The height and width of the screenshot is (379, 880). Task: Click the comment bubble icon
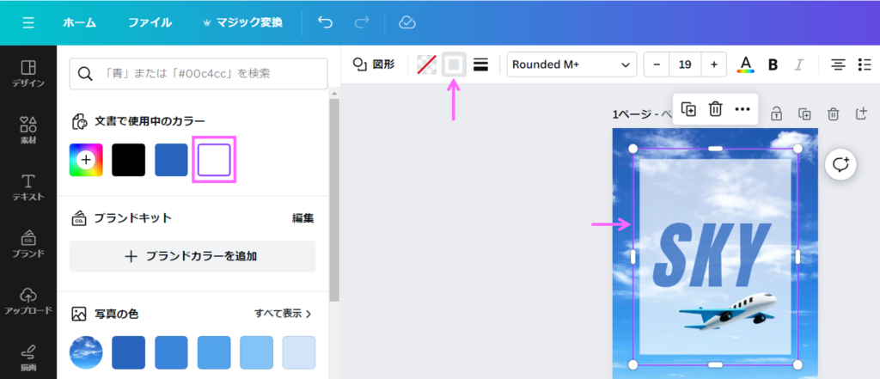(840, 164)
